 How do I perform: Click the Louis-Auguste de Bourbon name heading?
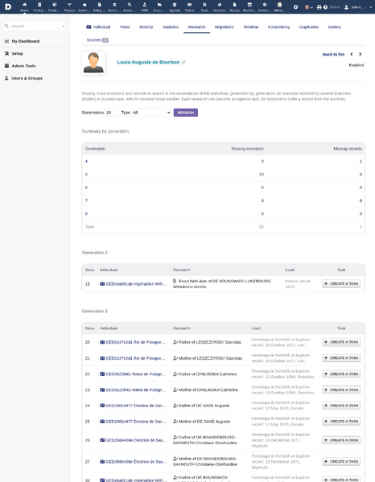coord(148,62)
